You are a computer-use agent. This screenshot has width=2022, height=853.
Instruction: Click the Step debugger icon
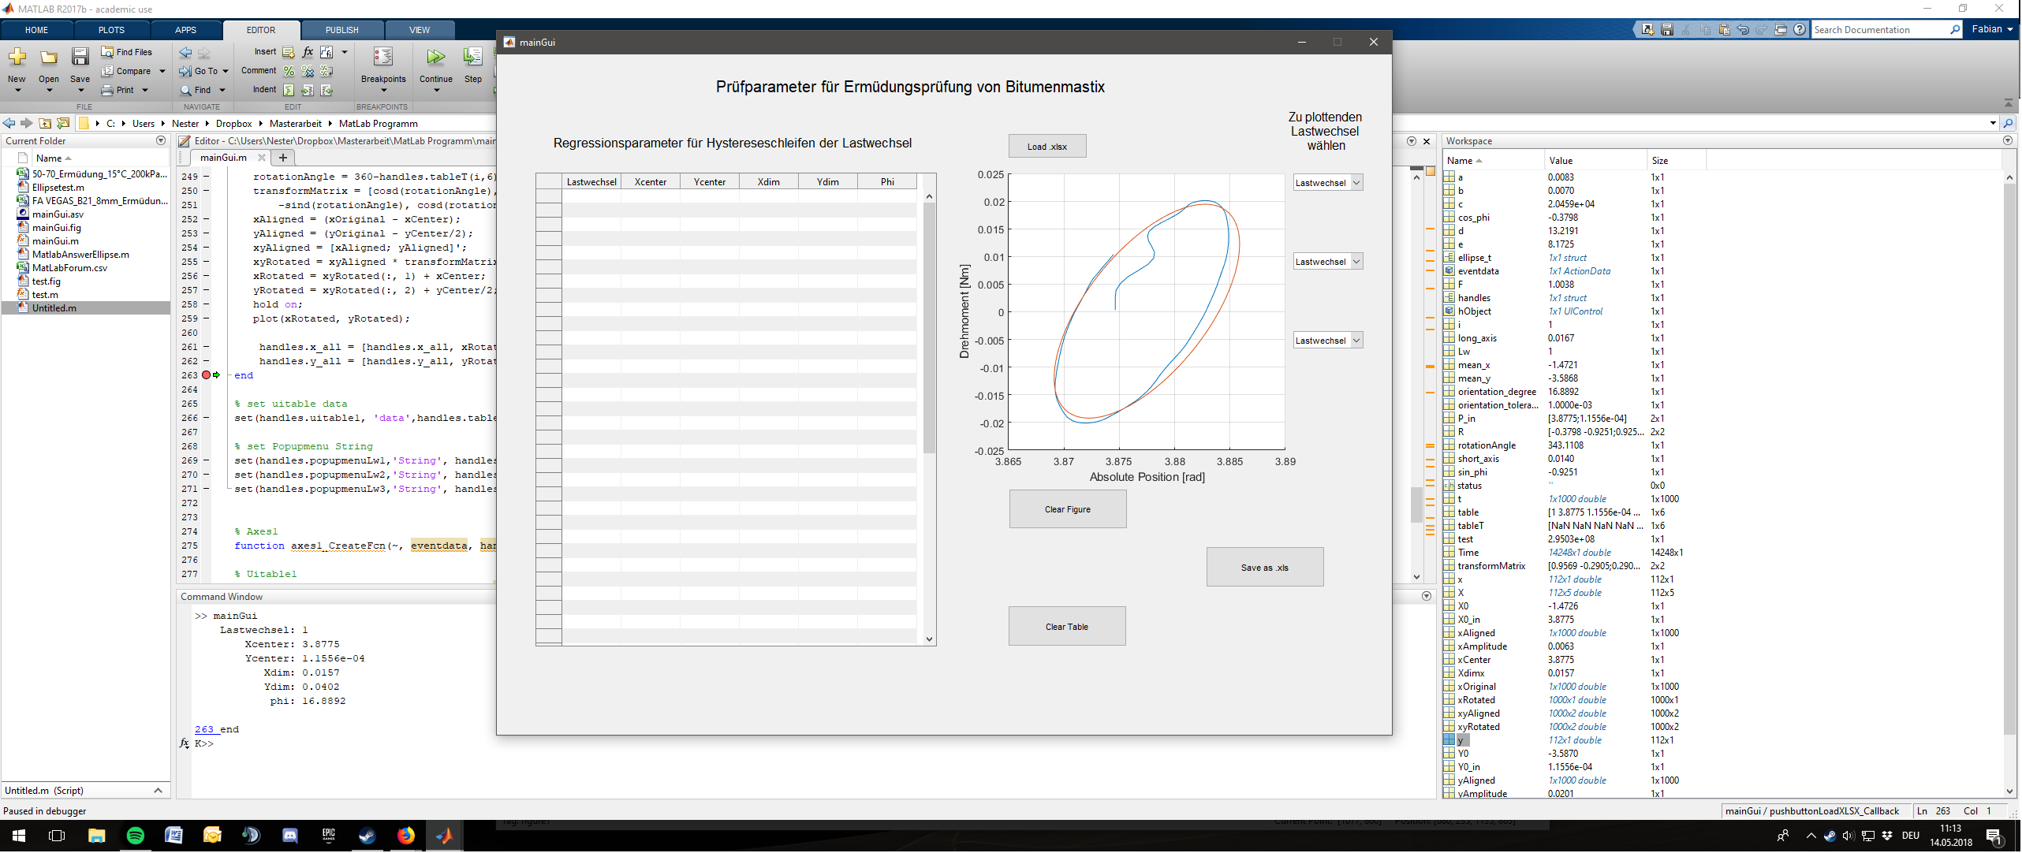472,58
